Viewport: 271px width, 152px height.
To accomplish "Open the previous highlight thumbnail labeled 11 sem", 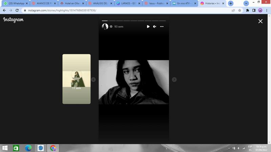I will 77,79.
